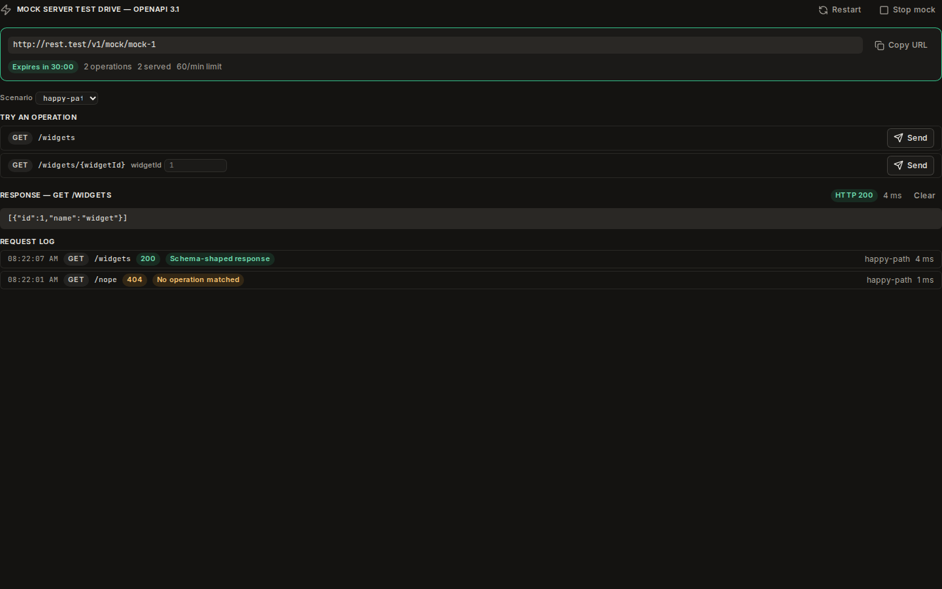Viewport: 942px width, 589px height.
Task: Click the /widgets/{widgetId} operation path
Action: point(82,166)
